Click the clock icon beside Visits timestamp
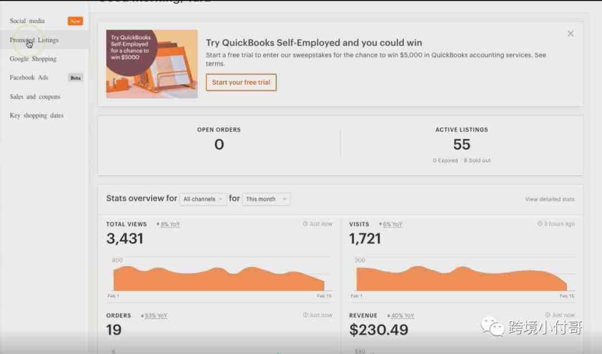 [x=540, y=224]
